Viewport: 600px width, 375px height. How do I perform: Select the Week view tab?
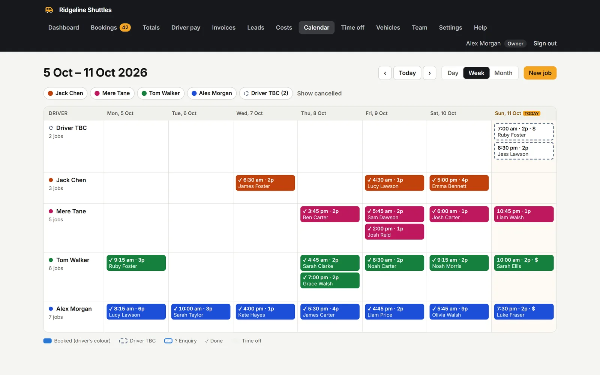[x=476, y=73]
